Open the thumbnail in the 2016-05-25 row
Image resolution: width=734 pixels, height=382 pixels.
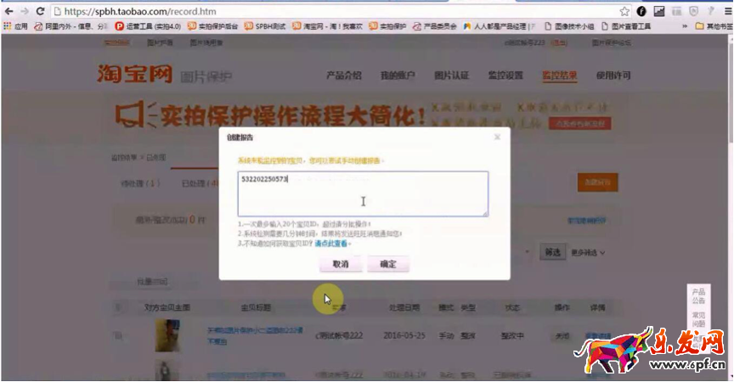167,335
